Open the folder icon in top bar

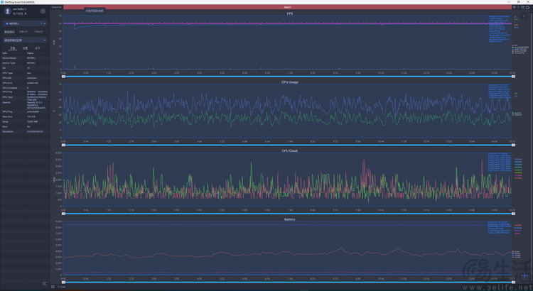click(523, 7)
